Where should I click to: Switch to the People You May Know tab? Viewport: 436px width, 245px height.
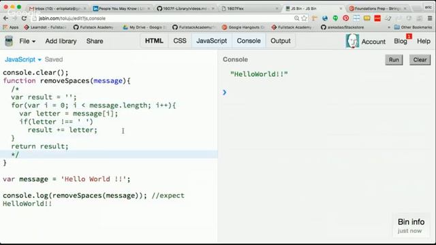[x=121, y=9]
